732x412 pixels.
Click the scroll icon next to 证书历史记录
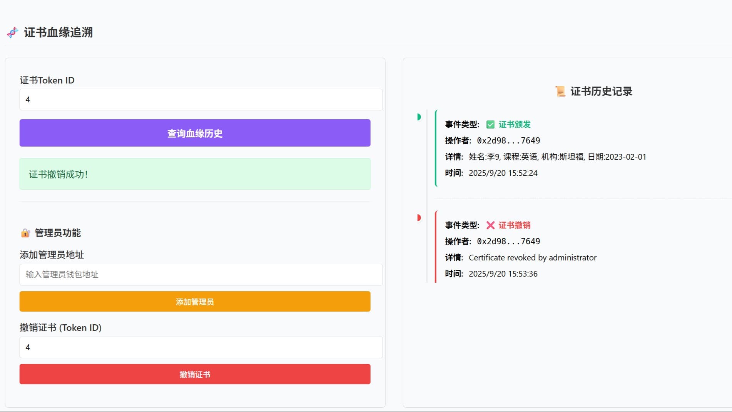(x=561, y=92)
